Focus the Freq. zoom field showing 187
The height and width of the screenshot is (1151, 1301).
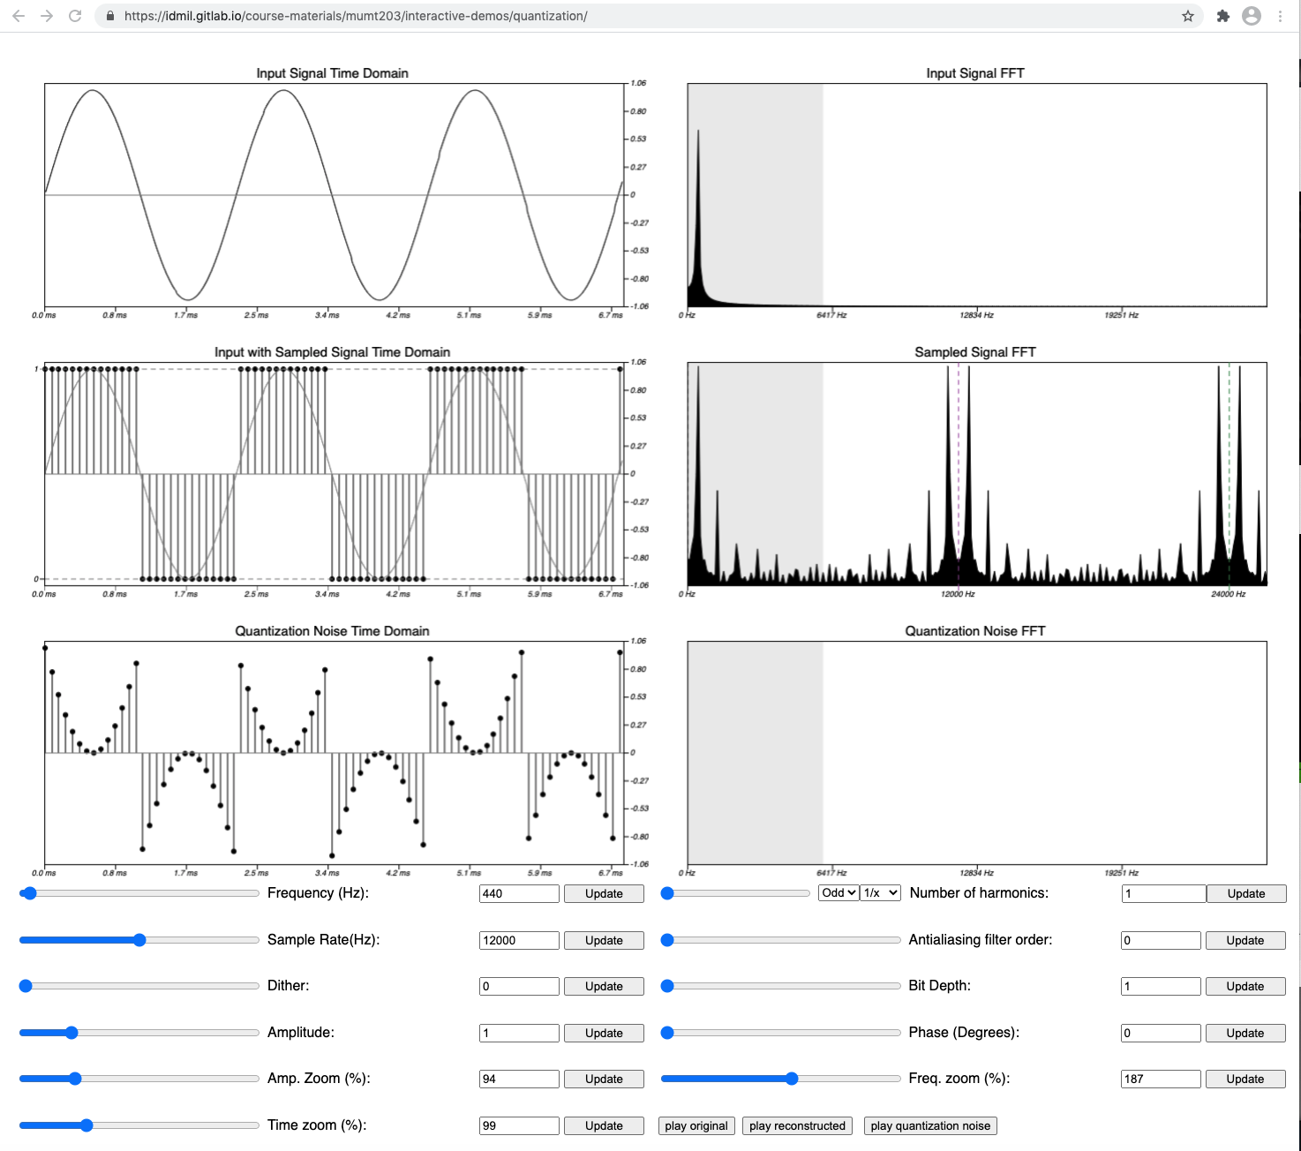(x=1161, y=1079)
